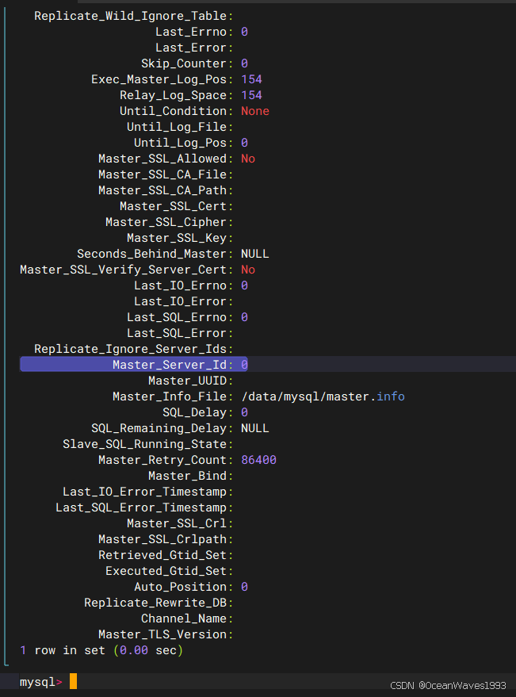The image size is (516, 697).
Task: Select the Until_Condition label
Action: 174,111
